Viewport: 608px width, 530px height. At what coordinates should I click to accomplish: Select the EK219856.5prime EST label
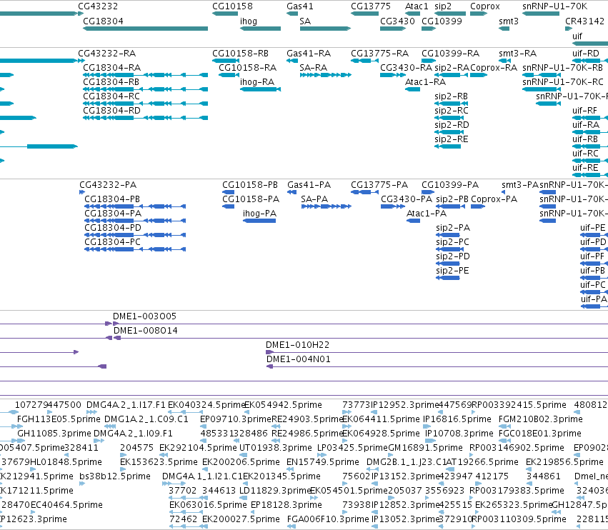tap(564, 462)
